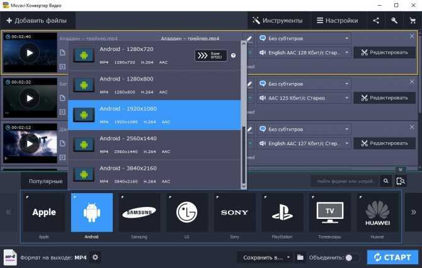Select the Samsung device tile
Viewport: 422px width, 268px height.
coord(139,212)
